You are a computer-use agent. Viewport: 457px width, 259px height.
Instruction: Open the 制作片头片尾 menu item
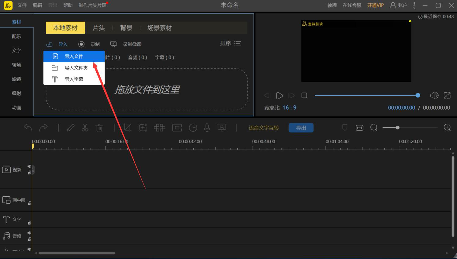(x=92, y=5)
